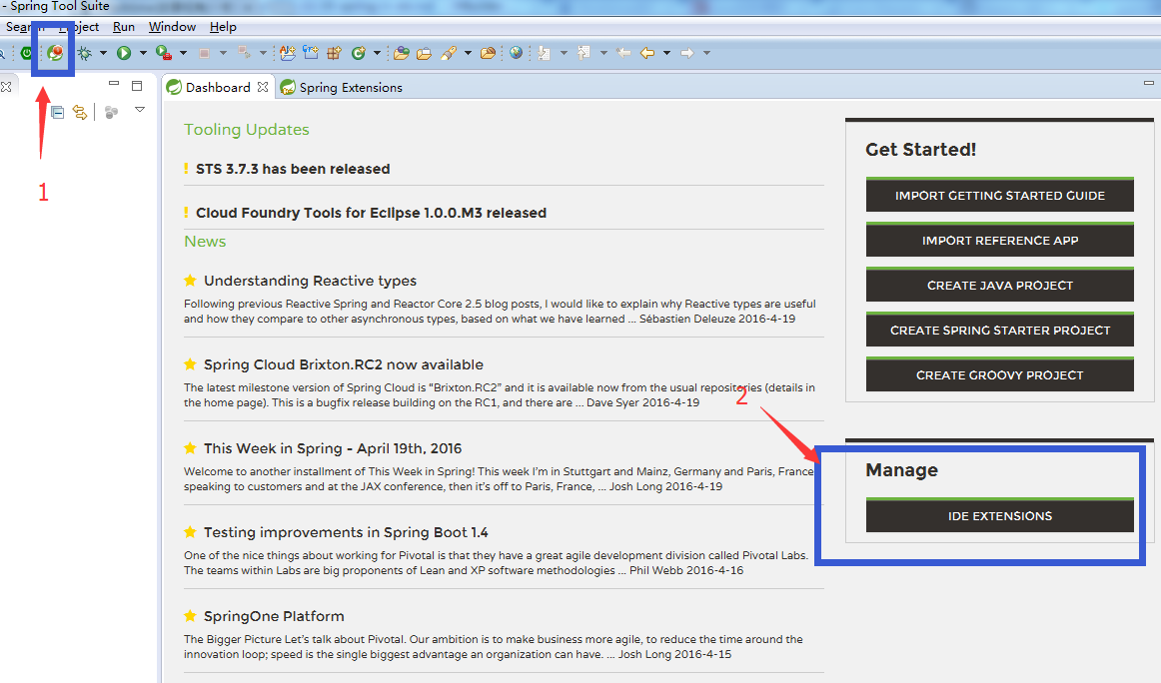The height and width of the screenshot is (683, 1161).
Task: Click the Open Task folder icon
Action: pyautogui.click(x=425, y=53)
